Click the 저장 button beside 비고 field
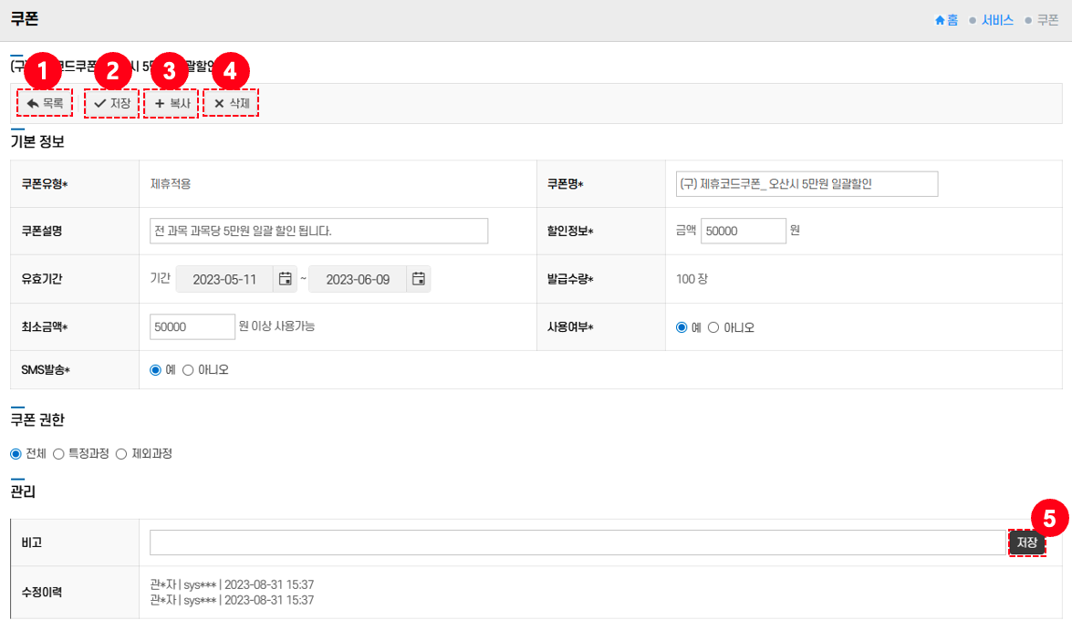This screenshot has width=1072, height=620. pos(1027,542)
